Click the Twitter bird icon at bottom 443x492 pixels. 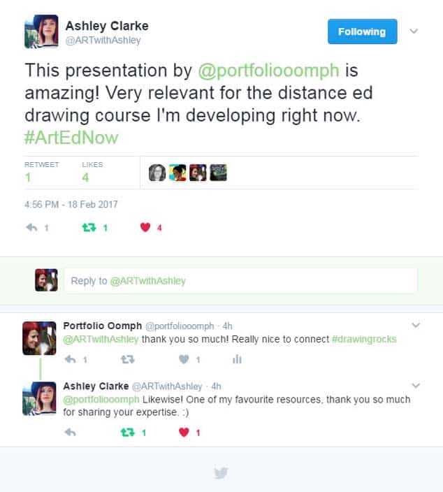tap(221, 473)
